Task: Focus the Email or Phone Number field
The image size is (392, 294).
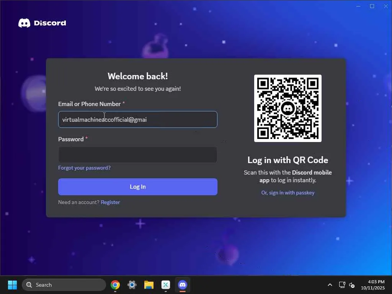Action: tap(138, 119)
